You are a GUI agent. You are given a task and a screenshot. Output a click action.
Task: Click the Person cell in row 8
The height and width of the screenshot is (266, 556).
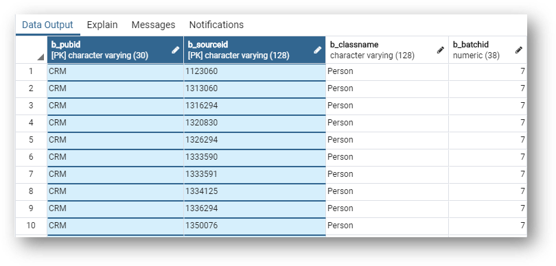coord(387,191)
